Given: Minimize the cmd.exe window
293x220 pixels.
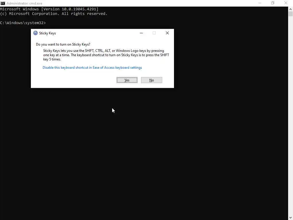Looking at the screenshot, I should pos(260,3).
